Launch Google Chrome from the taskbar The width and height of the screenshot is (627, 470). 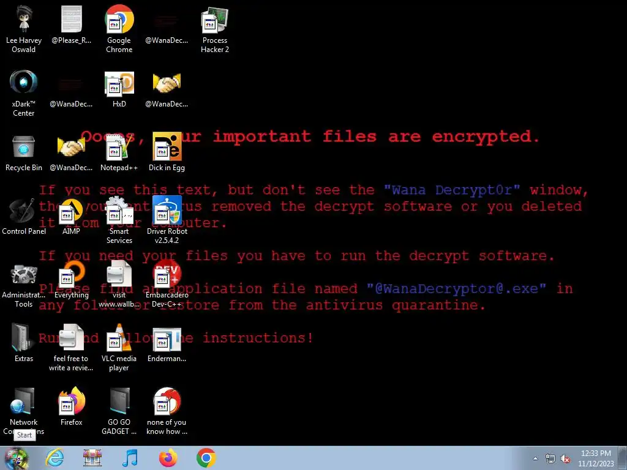click(206, 458)
